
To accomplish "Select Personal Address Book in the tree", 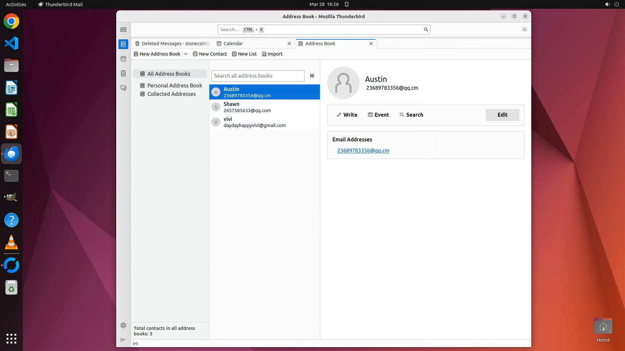I will coord(174,85).
